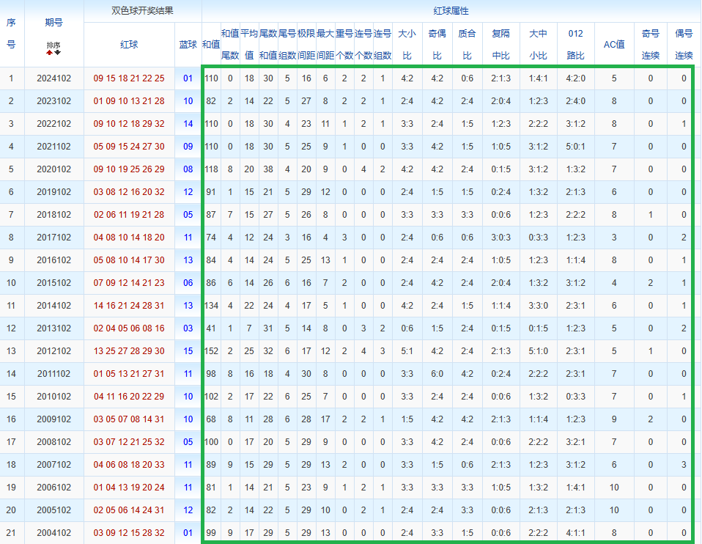Sort descending with black down arrow under 期号
This screenshot has height=544, width=702.
pyautogui.click(x=58, y=53)
